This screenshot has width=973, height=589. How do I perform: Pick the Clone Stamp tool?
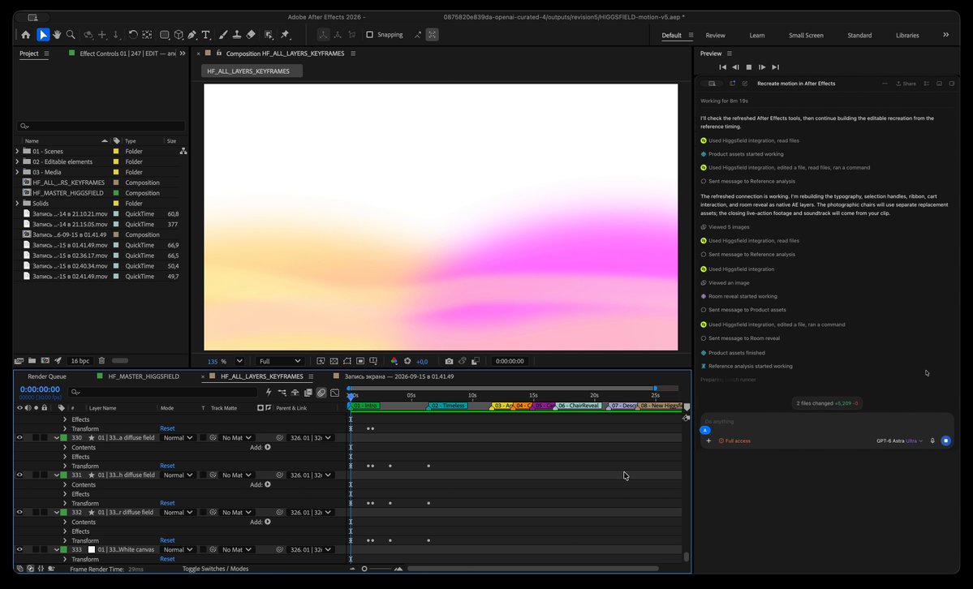coord(237,35)
